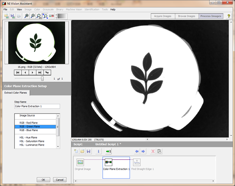Click OK to confirm extraction
Image resolution: width=235 pixels, height=186 pixels.
(x=43, y=180)
